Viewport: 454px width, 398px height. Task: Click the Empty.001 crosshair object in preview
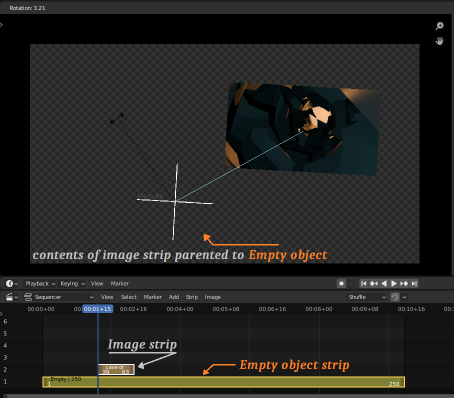(175, 201)
